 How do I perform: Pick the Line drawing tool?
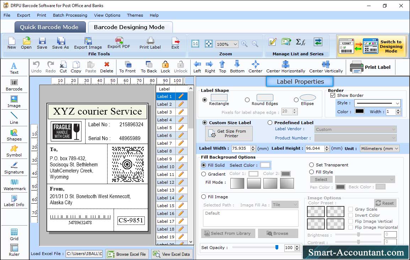coord(14,118)
